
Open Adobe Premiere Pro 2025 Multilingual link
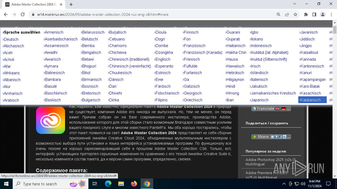(x=266, y=175)
